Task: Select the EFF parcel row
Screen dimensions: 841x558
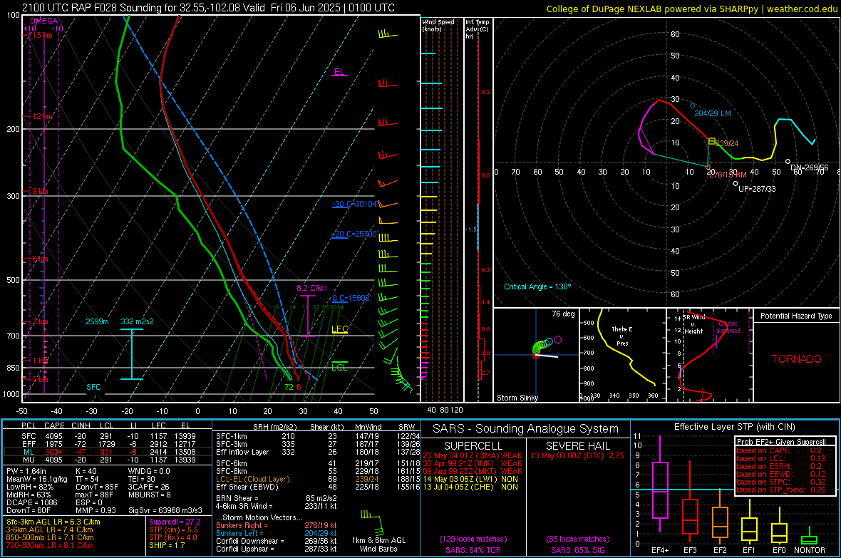Action: point(108,444)
